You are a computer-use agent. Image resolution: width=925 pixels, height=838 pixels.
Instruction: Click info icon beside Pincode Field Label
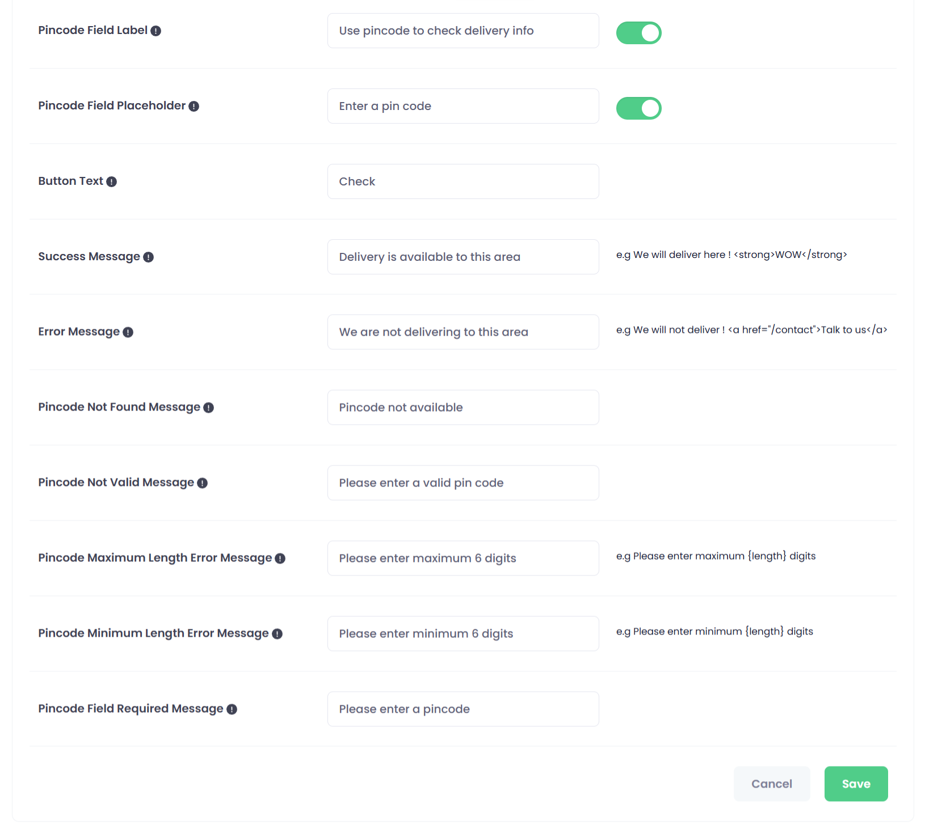[156, 31]
